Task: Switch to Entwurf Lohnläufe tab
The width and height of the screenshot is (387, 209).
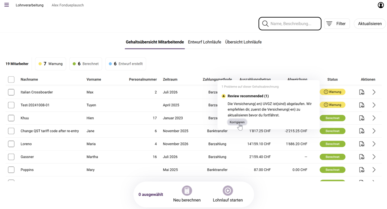Action: click(x=204, y=42)
